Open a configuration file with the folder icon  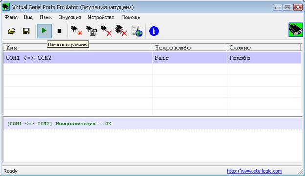pyautogui.click(x=12, y=31)
